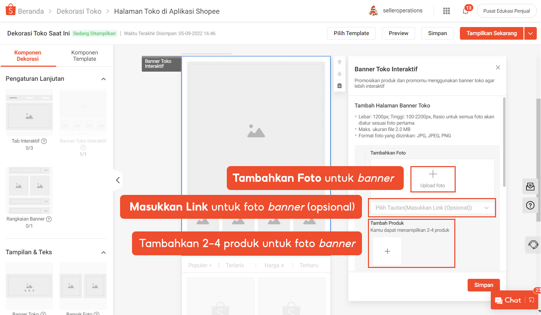Collapse the Pengaturan Lanjutan section
This screenshot has height=315, width=541.
click(x=104, y=79)
